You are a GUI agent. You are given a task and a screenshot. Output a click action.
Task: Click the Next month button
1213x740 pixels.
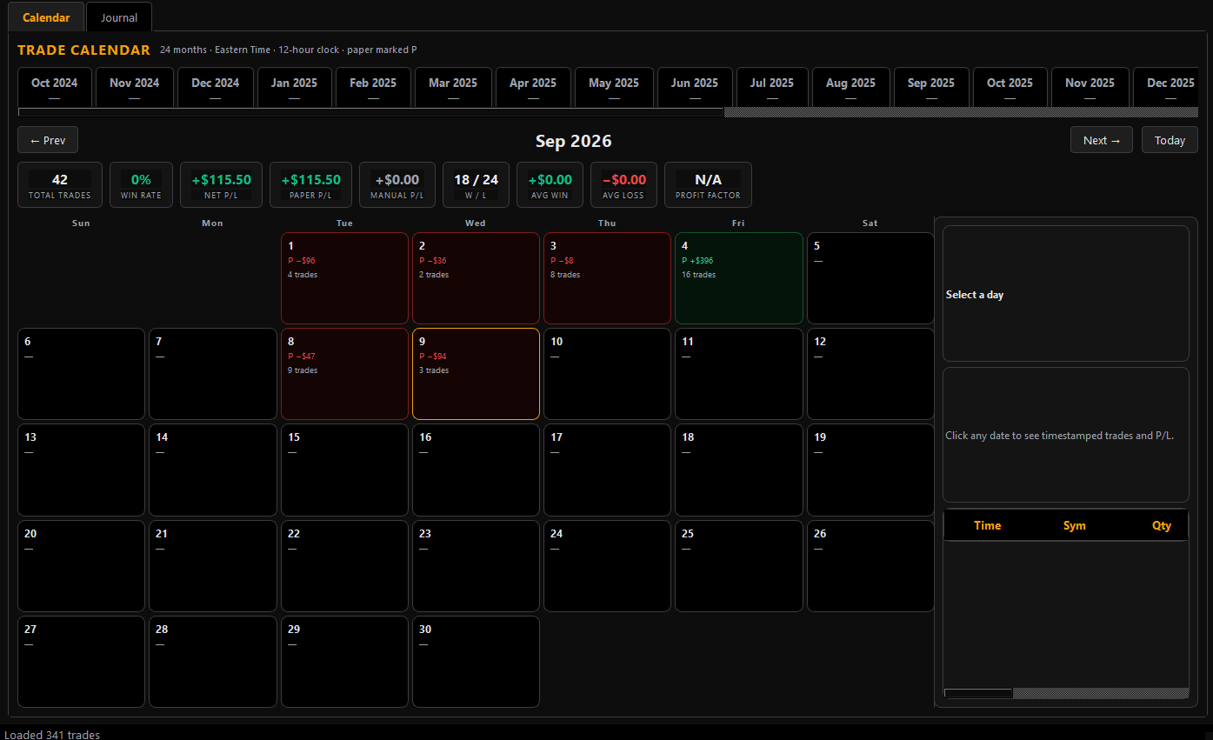tap(1103, 140)
